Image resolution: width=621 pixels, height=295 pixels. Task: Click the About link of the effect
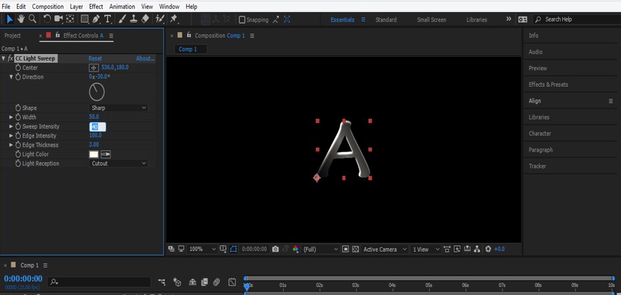point(145,59)
